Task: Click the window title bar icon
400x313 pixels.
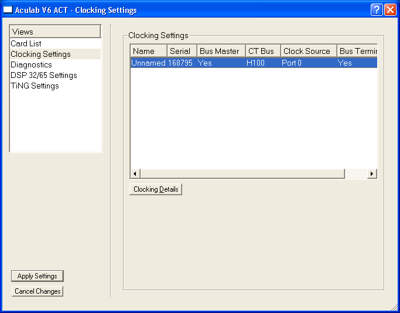Action: (8, 10)
